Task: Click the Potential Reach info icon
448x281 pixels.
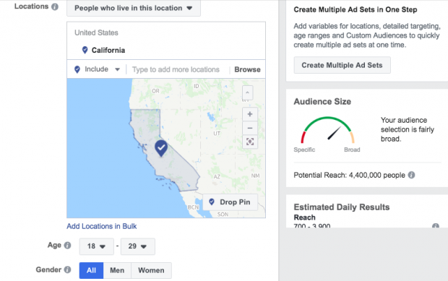Action: pos(411,175)
